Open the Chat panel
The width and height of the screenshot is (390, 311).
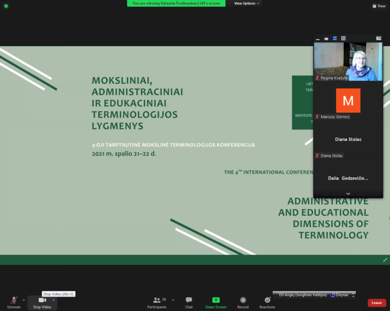coord(189,301)
